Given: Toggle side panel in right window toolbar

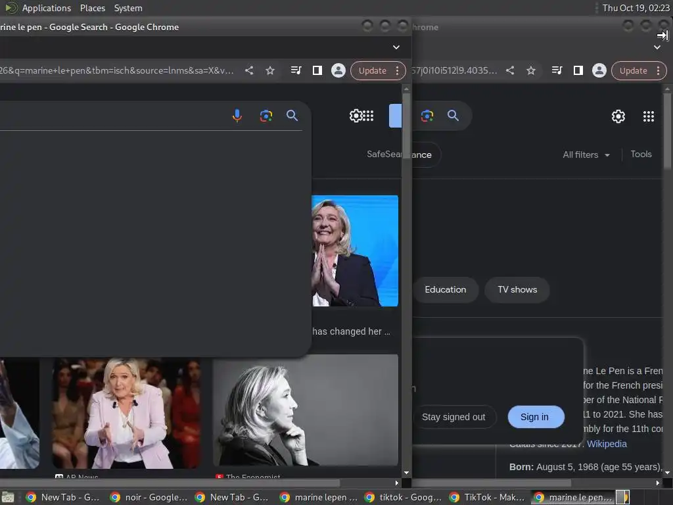Looking at the screenshot, I should [578, 70].
